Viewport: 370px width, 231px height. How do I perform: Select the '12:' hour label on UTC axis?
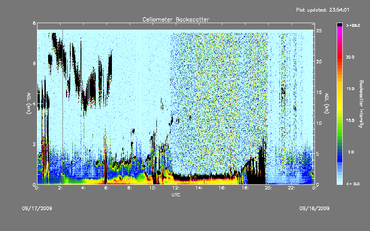[x=176, y=188]
